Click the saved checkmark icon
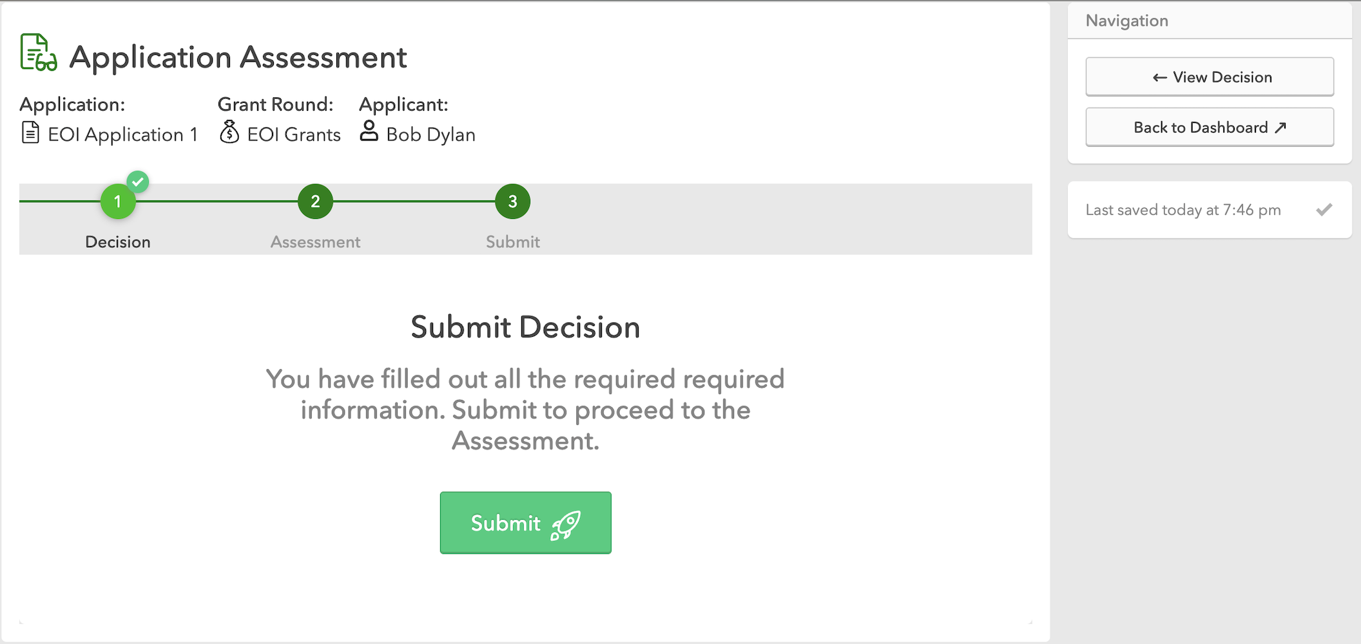 tap(1324, 210)
